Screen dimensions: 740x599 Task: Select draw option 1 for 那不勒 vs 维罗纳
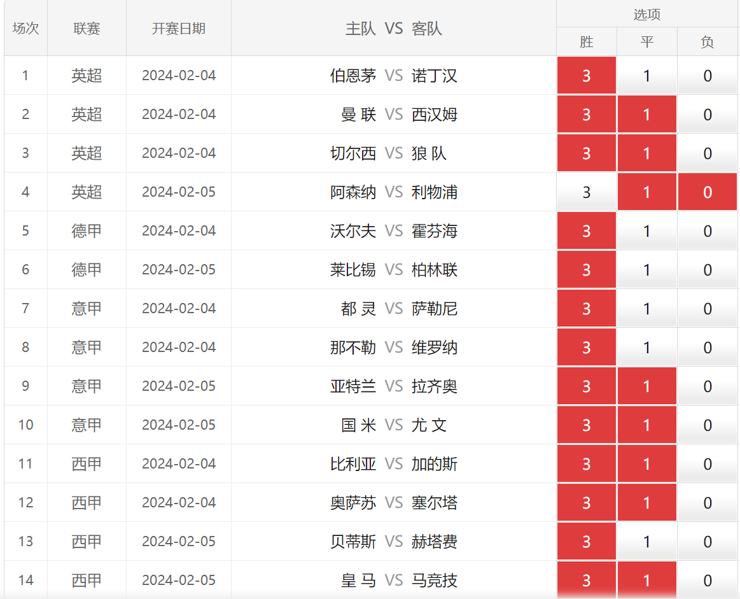pos(646,347)
